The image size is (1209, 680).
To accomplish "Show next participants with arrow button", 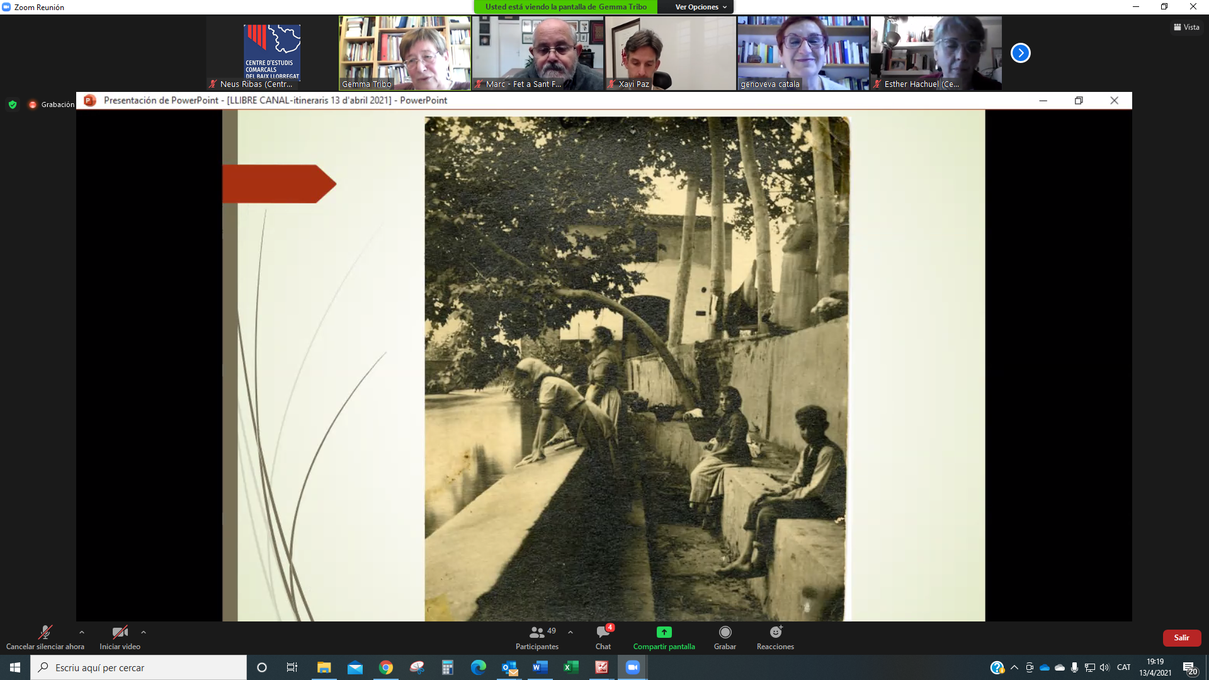I will click(x=1020, y=53).
